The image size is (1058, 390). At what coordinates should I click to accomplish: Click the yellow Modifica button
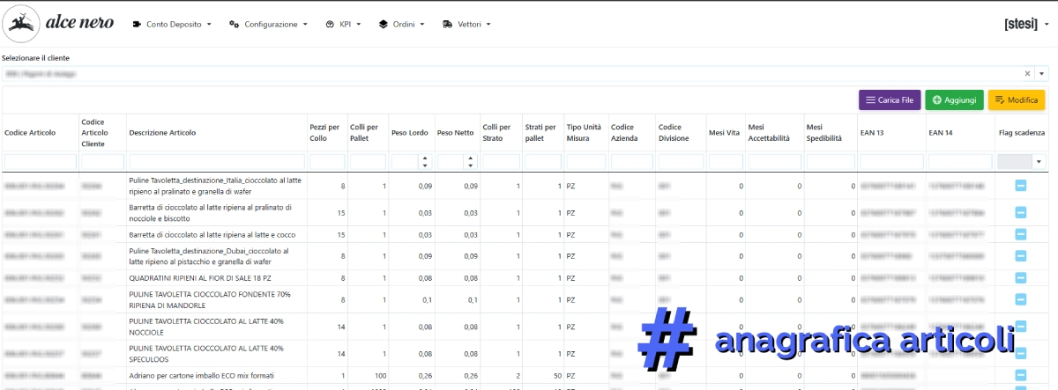(x=1017, y=100)
